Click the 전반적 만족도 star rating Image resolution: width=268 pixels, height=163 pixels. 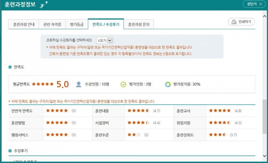[x=57, y=111]
